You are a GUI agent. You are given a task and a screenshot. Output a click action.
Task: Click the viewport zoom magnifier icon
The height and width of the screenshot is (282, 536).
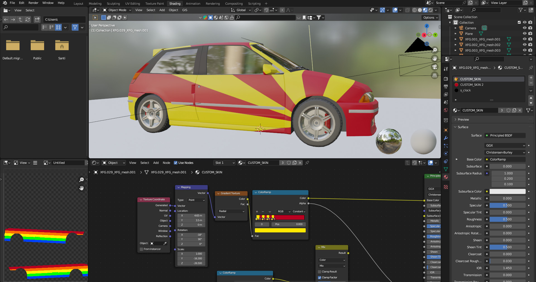click(x=435, y=50)
